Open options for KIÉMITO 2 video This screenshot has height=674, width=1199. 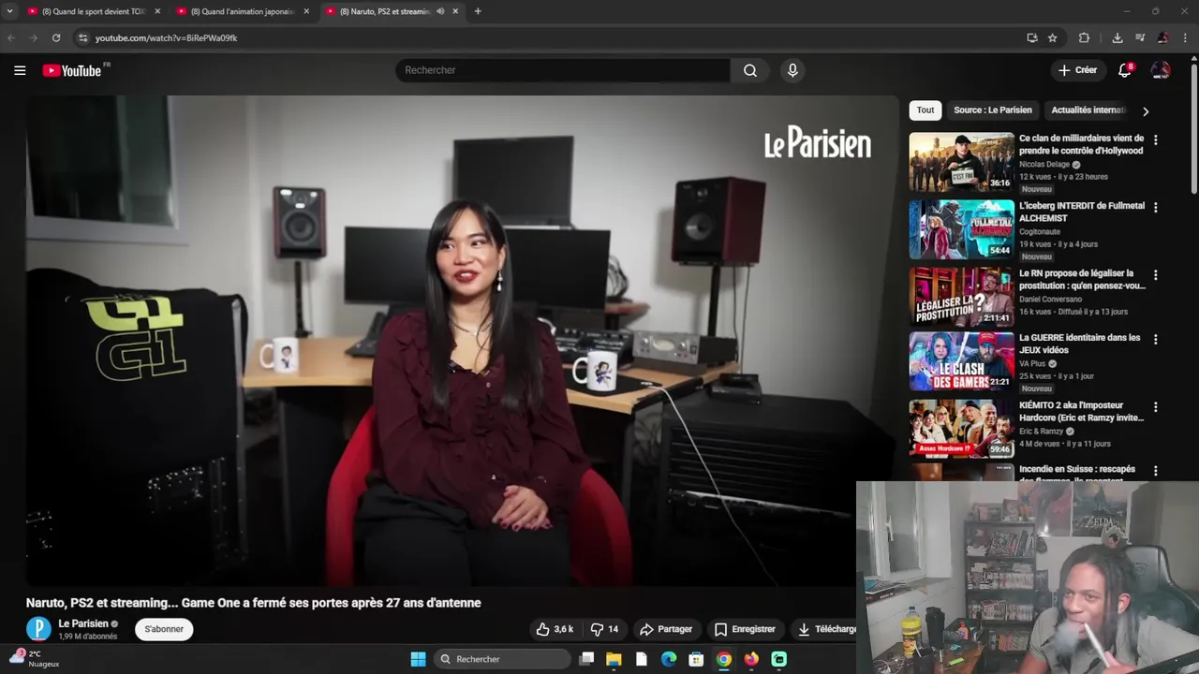tap(1155, 407)
